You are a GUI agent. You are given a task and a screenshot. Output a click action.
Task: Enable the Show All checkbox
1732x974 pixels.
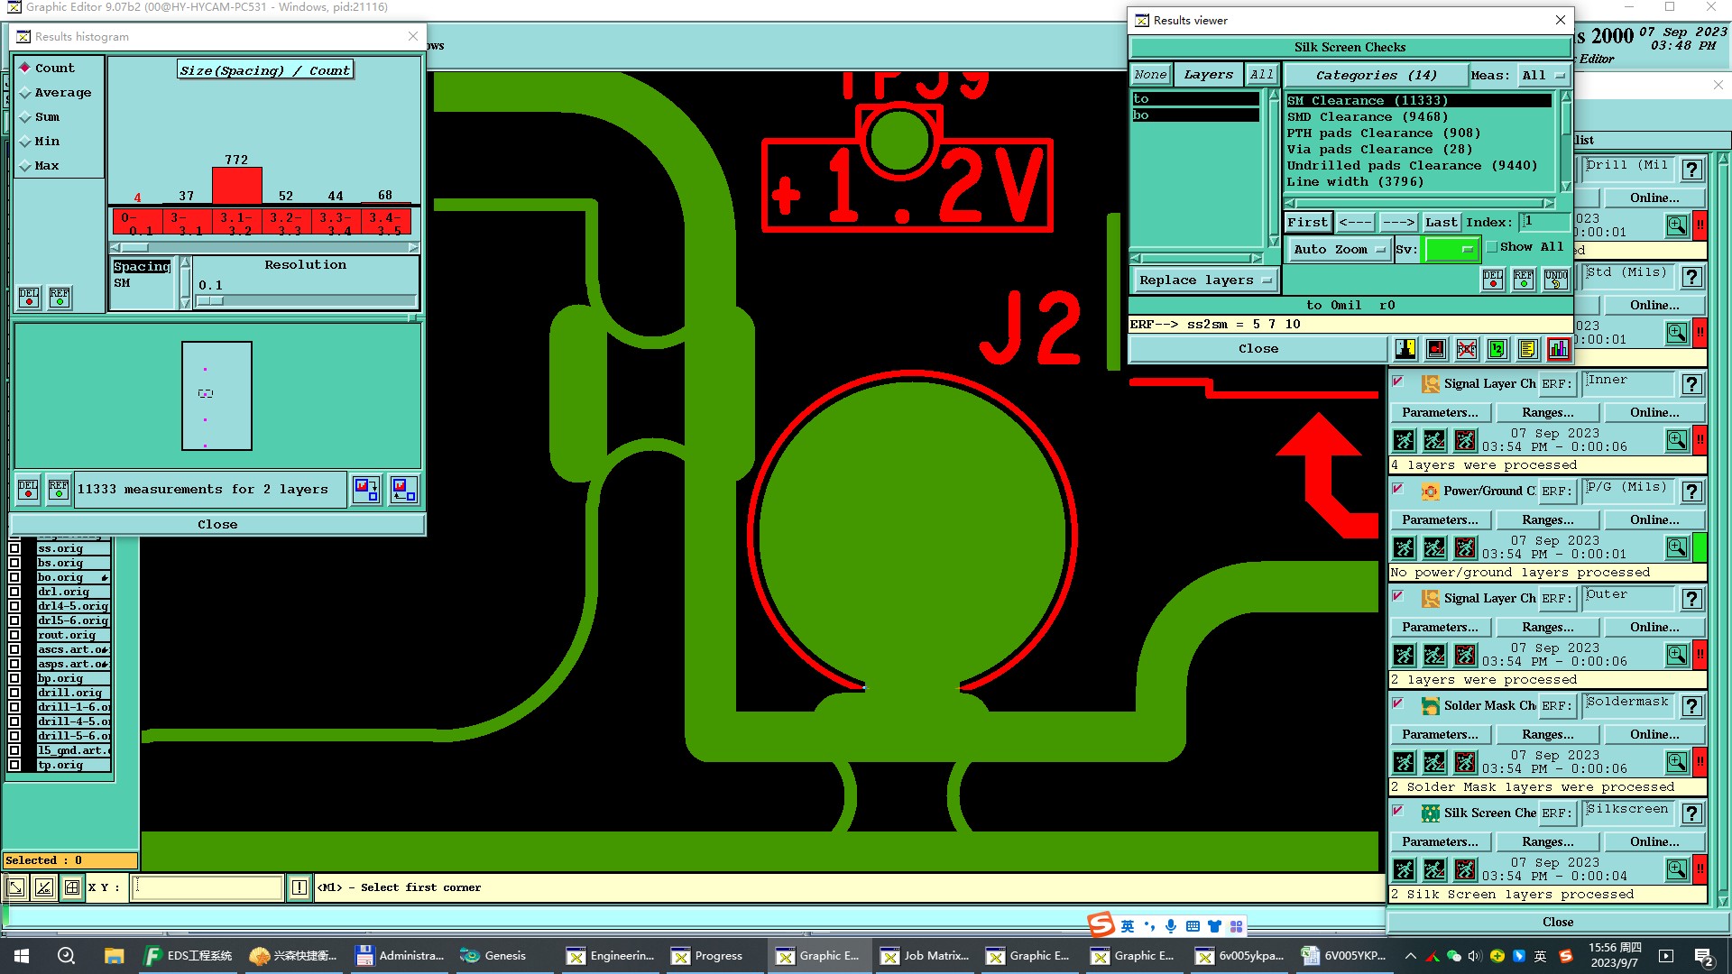point(1492,247)
